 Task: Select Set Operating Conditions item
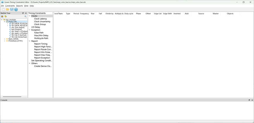pyautogui.click(x=42, y=61)
